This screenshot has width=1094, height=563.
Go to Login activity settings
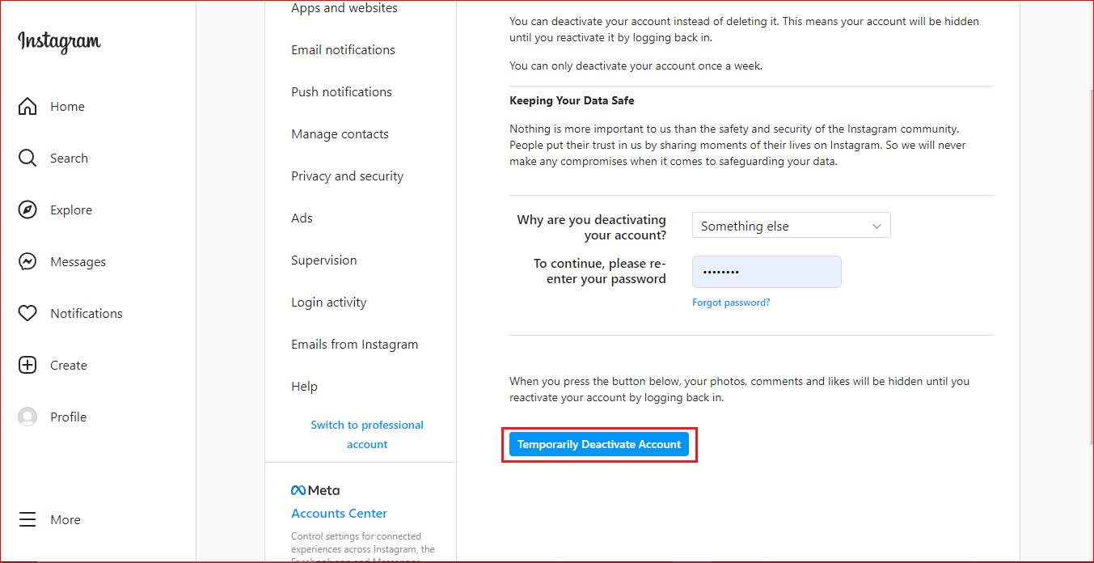tap(328, 303)
